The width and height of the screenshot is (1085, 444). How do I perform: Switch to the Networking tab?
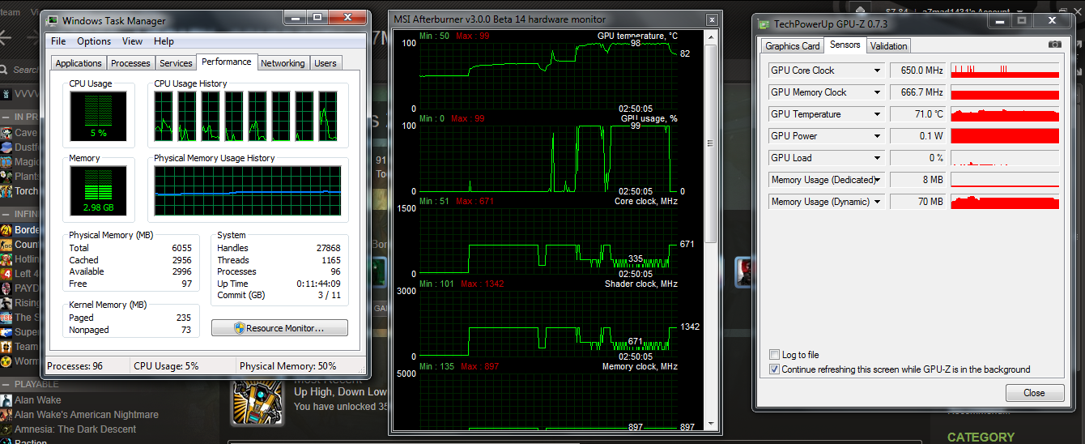pyautogui.click(x=283, y=63)
